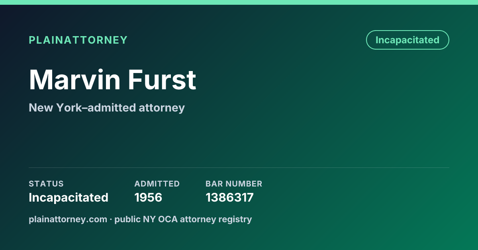Select the New York–admitted attorney subtitle
478x250 pixels.
(x=107, y=108)
